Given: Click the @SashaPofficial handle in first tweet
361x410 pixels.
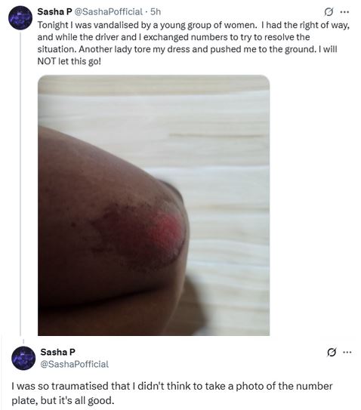Looking at the screenshot, I should pyautogui.click(x=109, y=12).
